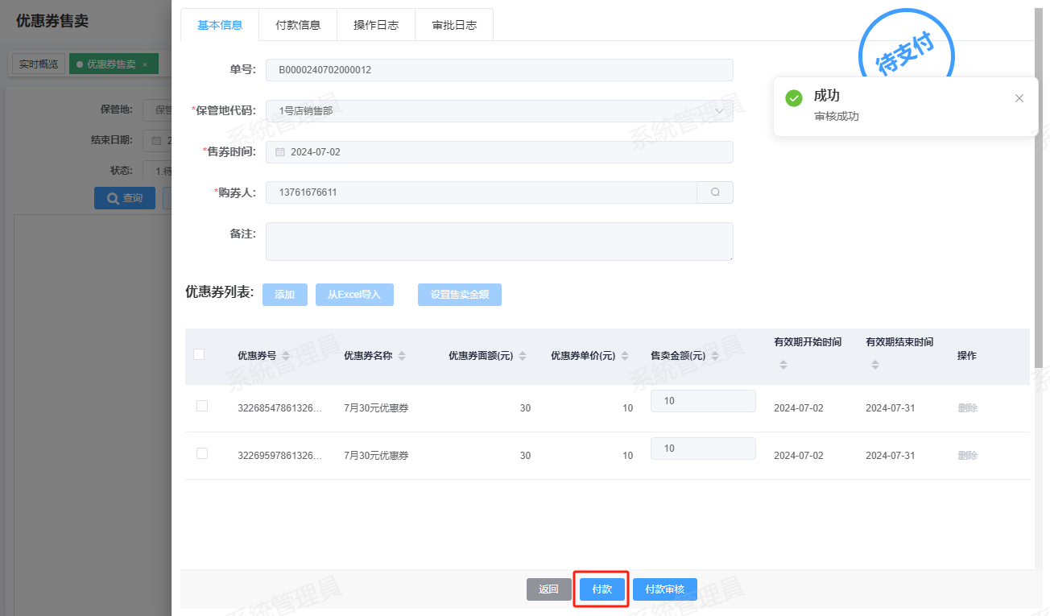This screenshot has width=1050, height=616.
Task: Click the 2024-07-31 date in row 32268547861326…
Action: pos(891,408)
